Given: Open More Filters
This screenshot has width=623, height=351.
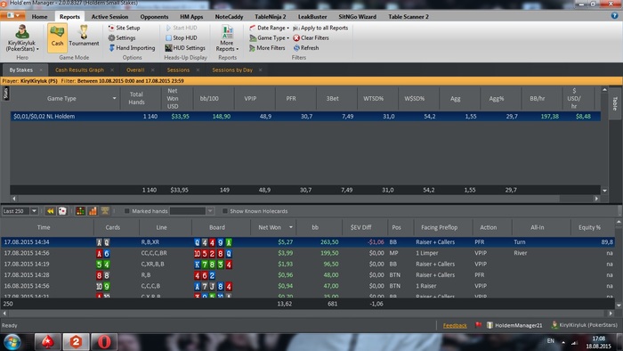Looking at the screenshot, I should [x=267, y=48].
